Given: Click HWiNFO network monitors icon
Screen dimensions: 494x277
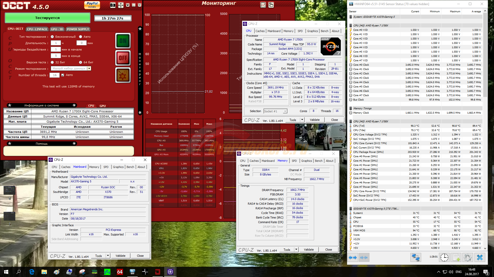Looking at the screenshot, I should tap(416, 257).
